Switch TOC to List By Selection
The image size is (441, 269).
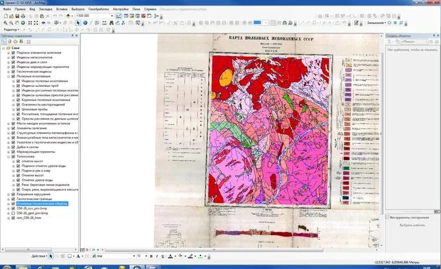tap(21, 41)
